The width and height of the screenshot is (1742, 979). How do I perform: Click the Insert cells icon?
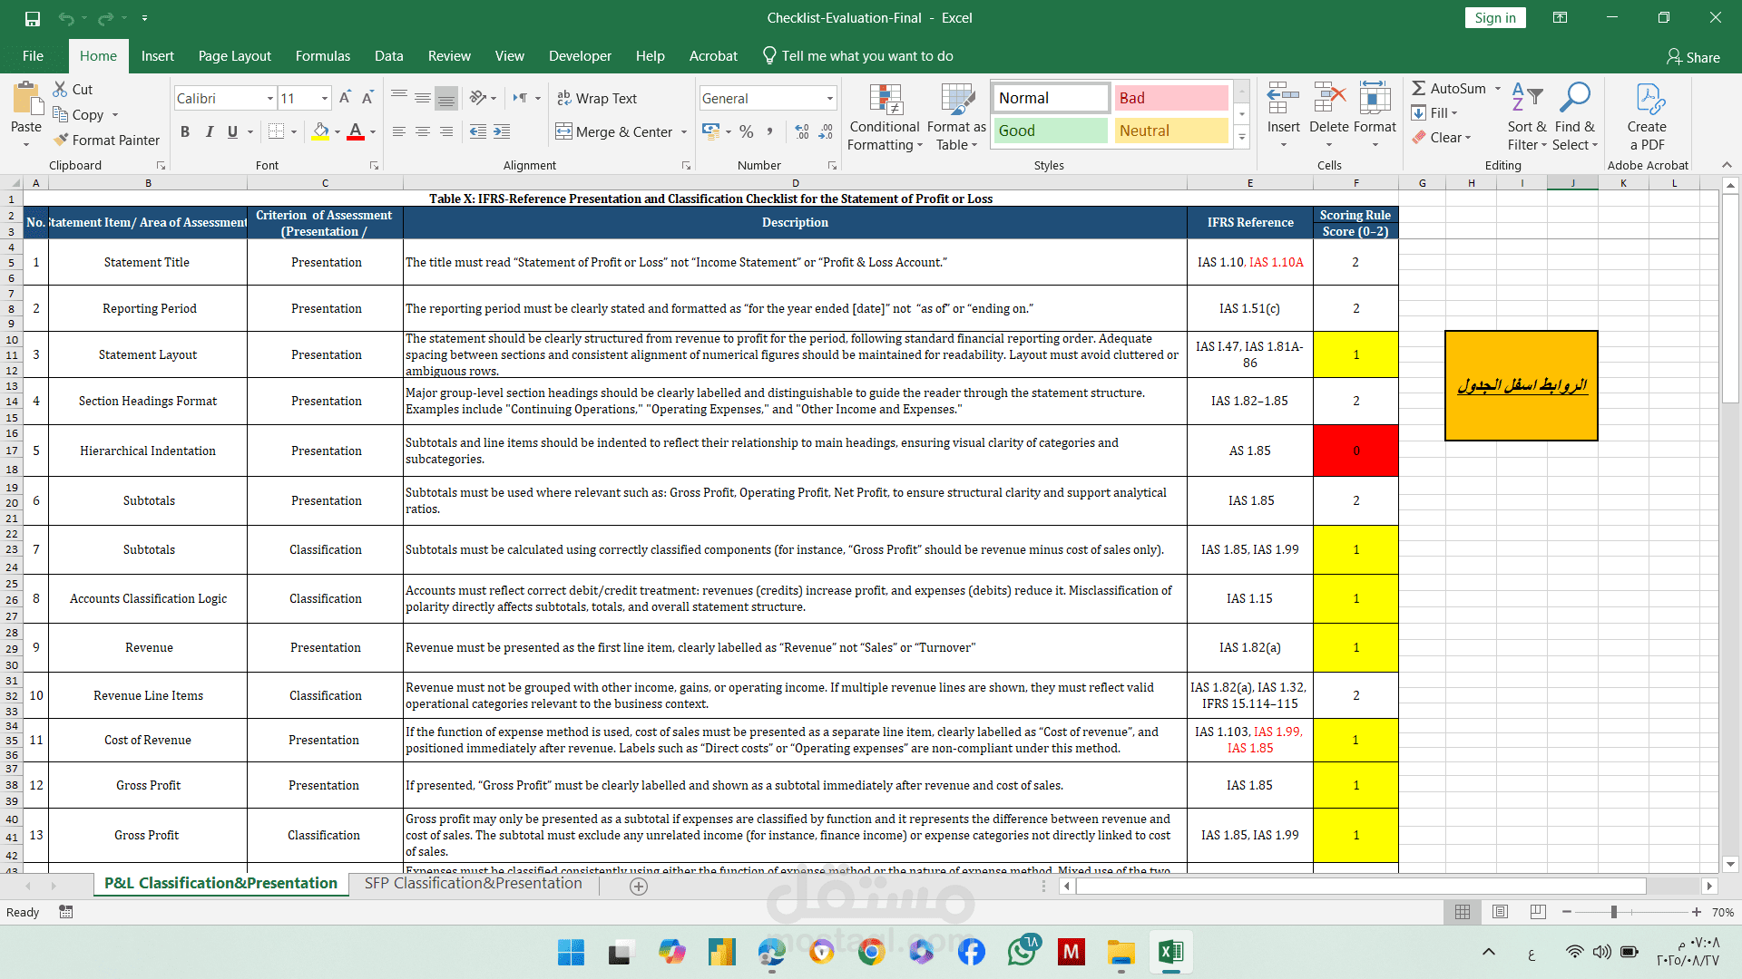coord(1283,98)
